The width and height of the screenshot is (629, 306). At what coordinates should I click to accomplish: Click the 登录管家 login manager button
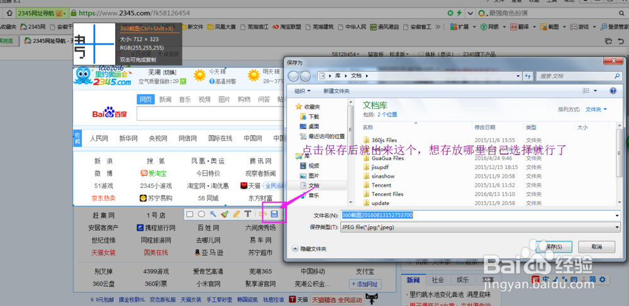coord(614,27)
